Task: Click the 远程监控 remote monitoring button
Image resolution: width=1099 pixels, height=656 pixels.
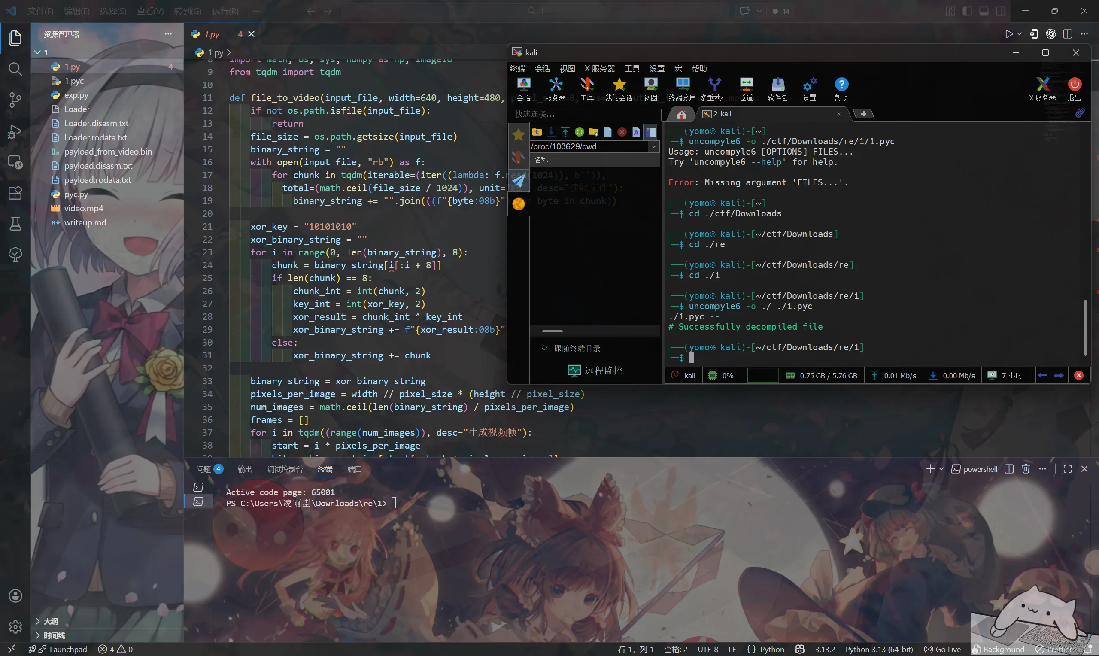Action: 595,371
